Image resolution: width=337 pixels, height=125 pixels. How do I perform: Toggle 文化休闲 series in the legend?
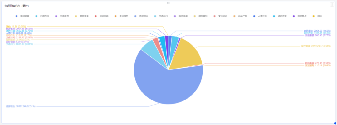[x=220, y=16]
